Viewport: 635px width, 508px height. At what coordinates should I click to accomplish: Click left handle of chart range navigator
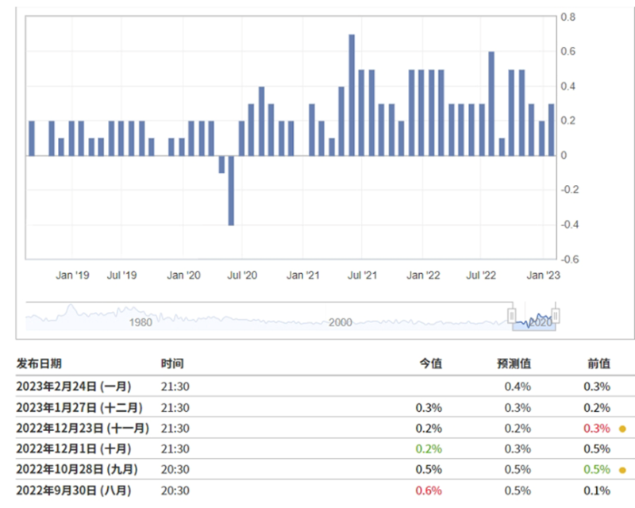(512, 316)
